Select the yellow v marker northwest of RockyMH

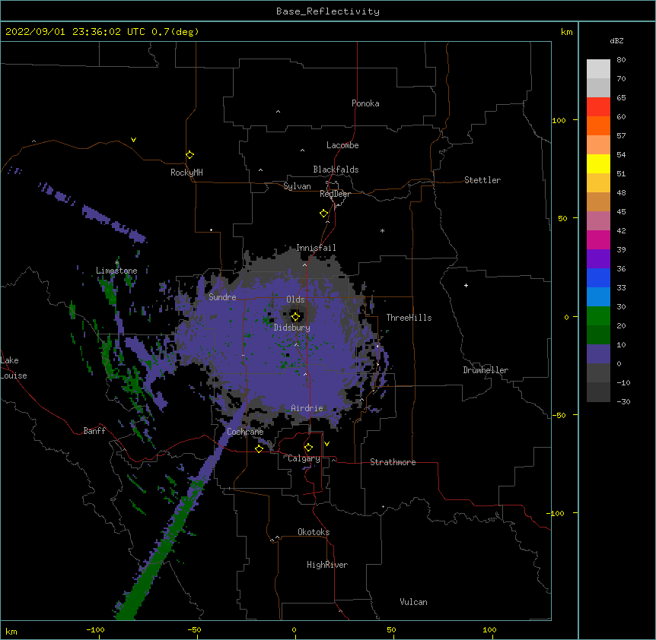coord(133,140)
